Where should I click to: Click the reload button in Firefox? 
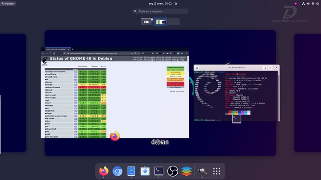click(x=50, y=53)
